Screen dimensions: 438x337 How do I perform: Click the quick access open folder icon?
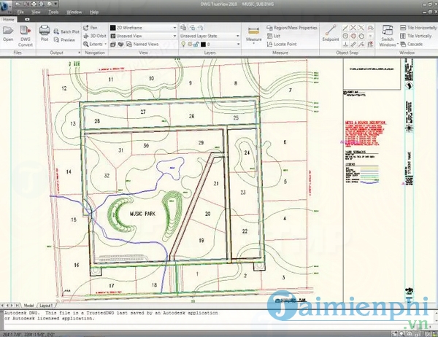(18, 4)
